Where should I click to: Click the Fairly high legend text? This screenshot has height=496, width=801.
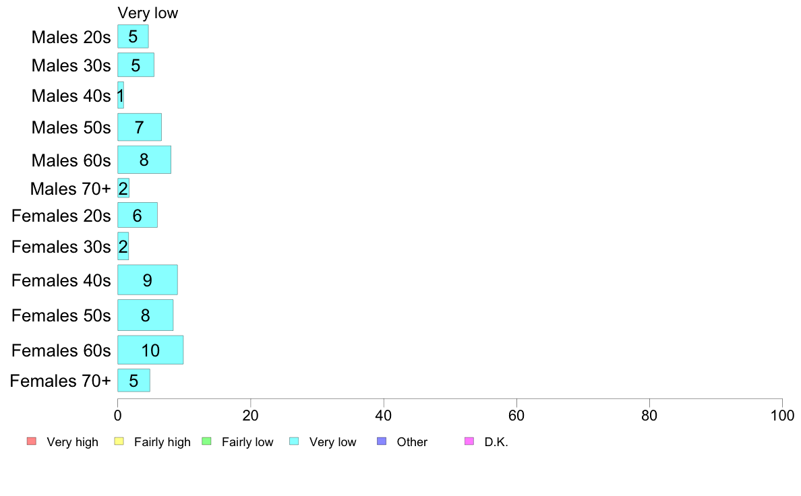pos(162,442)
